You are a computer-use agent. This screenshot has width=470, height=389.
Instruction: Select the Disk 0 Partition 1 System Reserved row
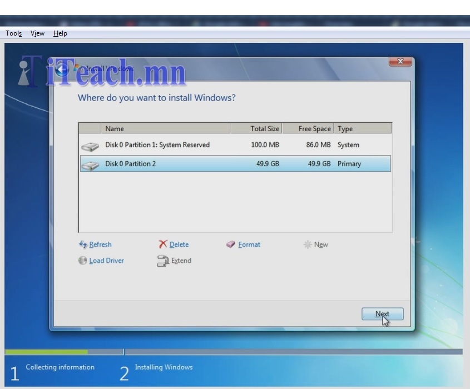pyautogui.click(x=167, y=145)
